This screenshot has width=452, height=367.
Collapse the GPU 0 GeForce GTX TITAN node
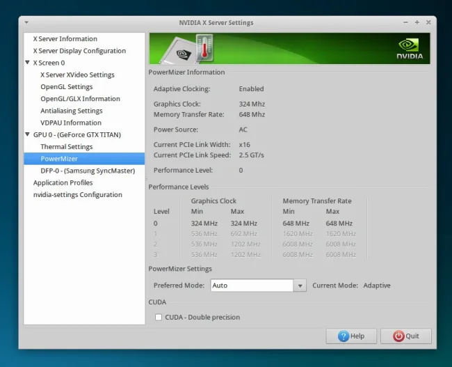[27, 134]
